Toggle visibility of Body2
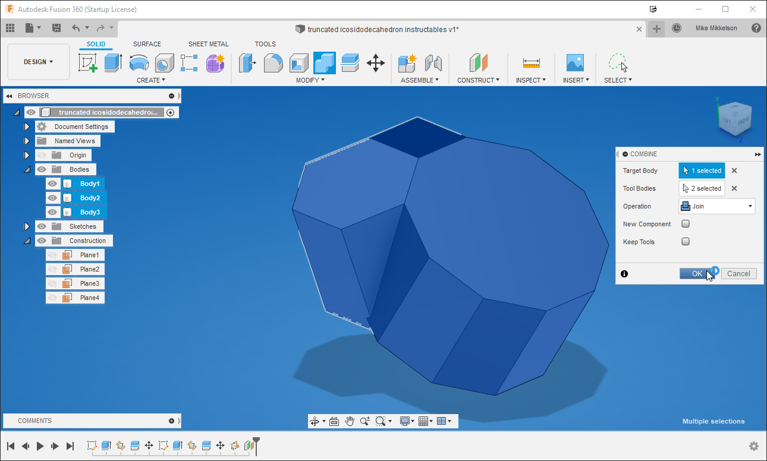 [x=52, y=198]
